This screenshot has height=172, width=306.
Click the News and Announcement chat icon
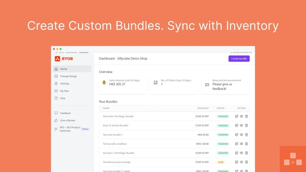click(207, 85)
